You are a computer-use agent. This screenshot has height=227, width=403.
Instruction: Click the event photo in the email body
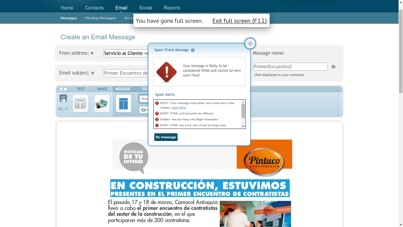tap(255, 214)
